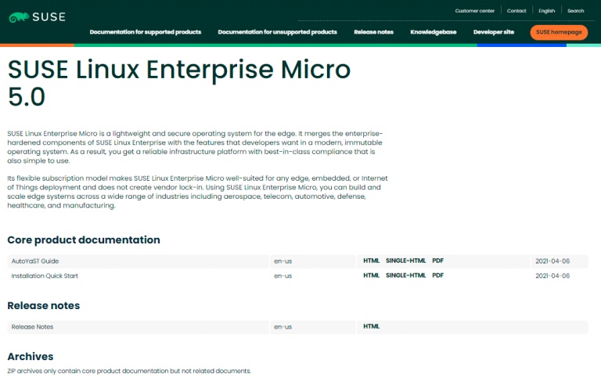This screenshot has width=601, height=385.
Task: Open the Customer center link
Action: pos(475,11)
